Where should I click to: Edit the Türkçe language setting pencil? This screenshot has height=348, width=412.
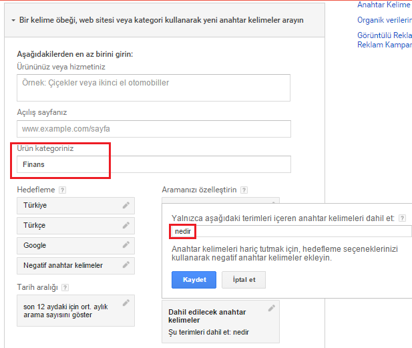coord(126,226)
